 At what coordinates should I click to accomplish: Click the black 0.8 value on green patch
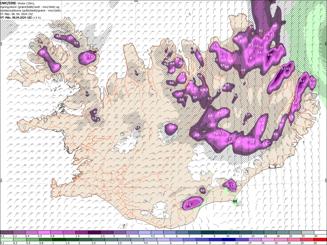[235, 201]
